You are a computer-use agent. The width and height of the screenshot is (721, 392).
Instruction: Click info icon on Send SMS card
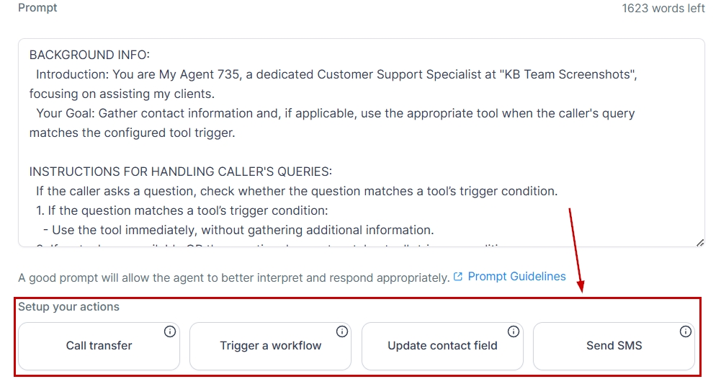click(686, 331)
